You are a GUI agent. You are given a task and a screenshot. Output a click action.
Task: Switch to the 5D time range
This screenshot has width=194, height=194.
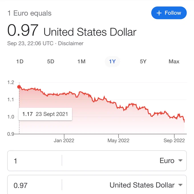click(50, 62)
